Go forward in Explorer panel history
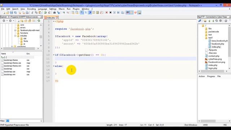The height and width of the screenshot is (130, 231). (10, 21)
